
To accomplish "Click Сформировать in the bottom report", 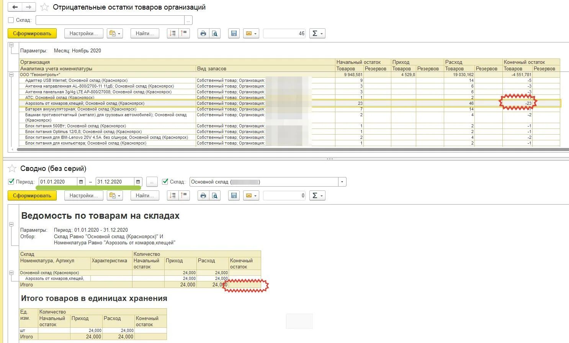I will pos(32,195).
